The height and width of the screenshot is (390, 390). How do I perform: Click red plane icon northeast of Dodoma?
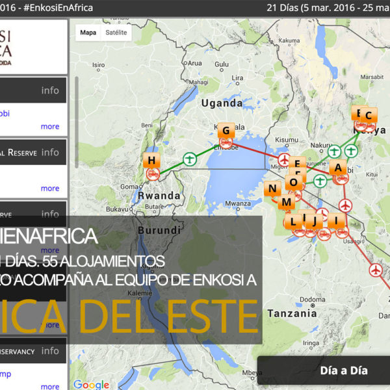point(376,270)
